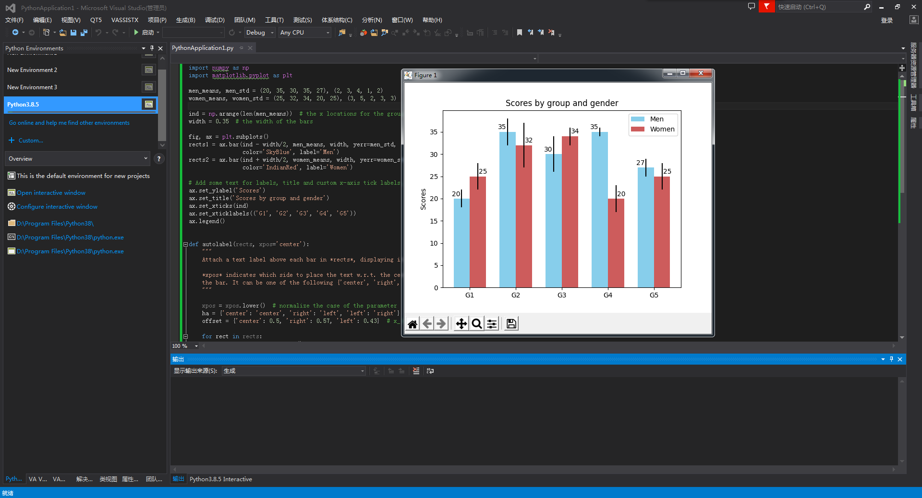This screenshot has width=922, height=498.
Task: Open the Debug configuration dropdown
Action: click(x=259, y=32)
